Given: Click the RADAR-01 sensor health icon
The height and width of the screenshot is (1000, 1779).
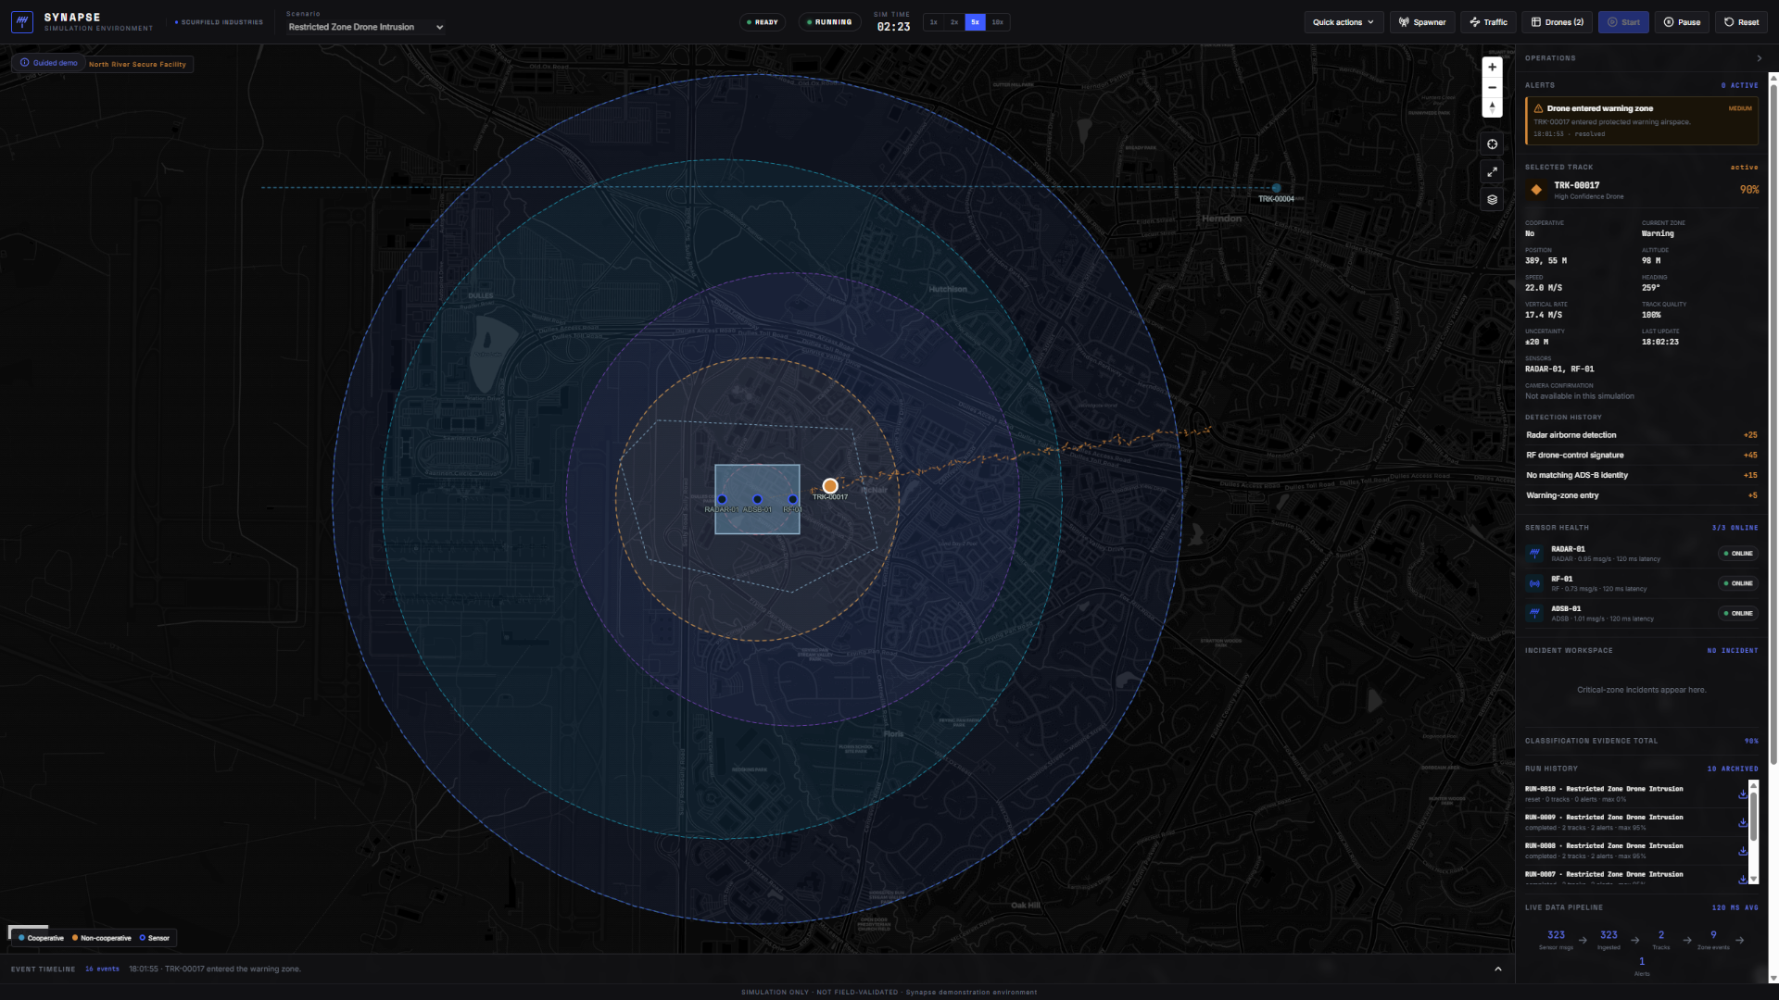Looking at the screenshot, I should tap(1535, 554).
